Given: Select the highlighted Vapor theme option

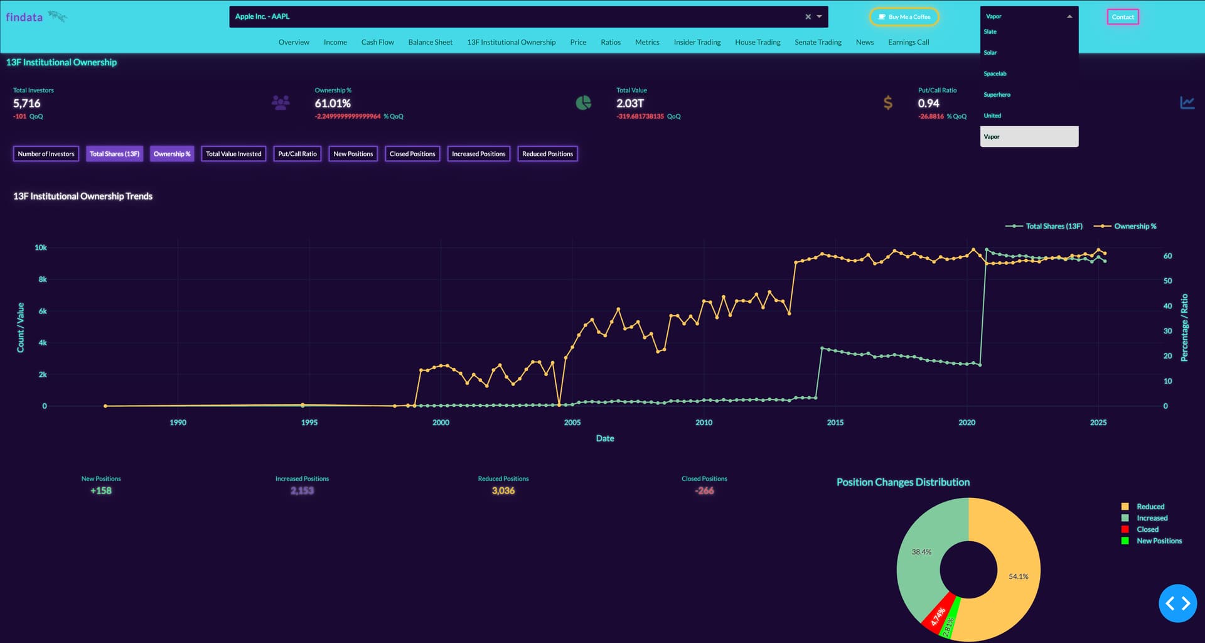Looking at the screenshot, I should tap(1029, 136).
